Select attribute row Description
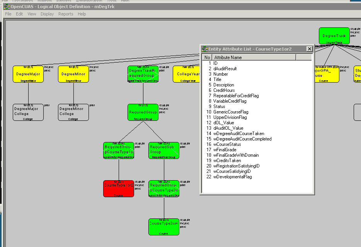Image resolution: width=361 pixels, height=247 pixels. point(257,85)
